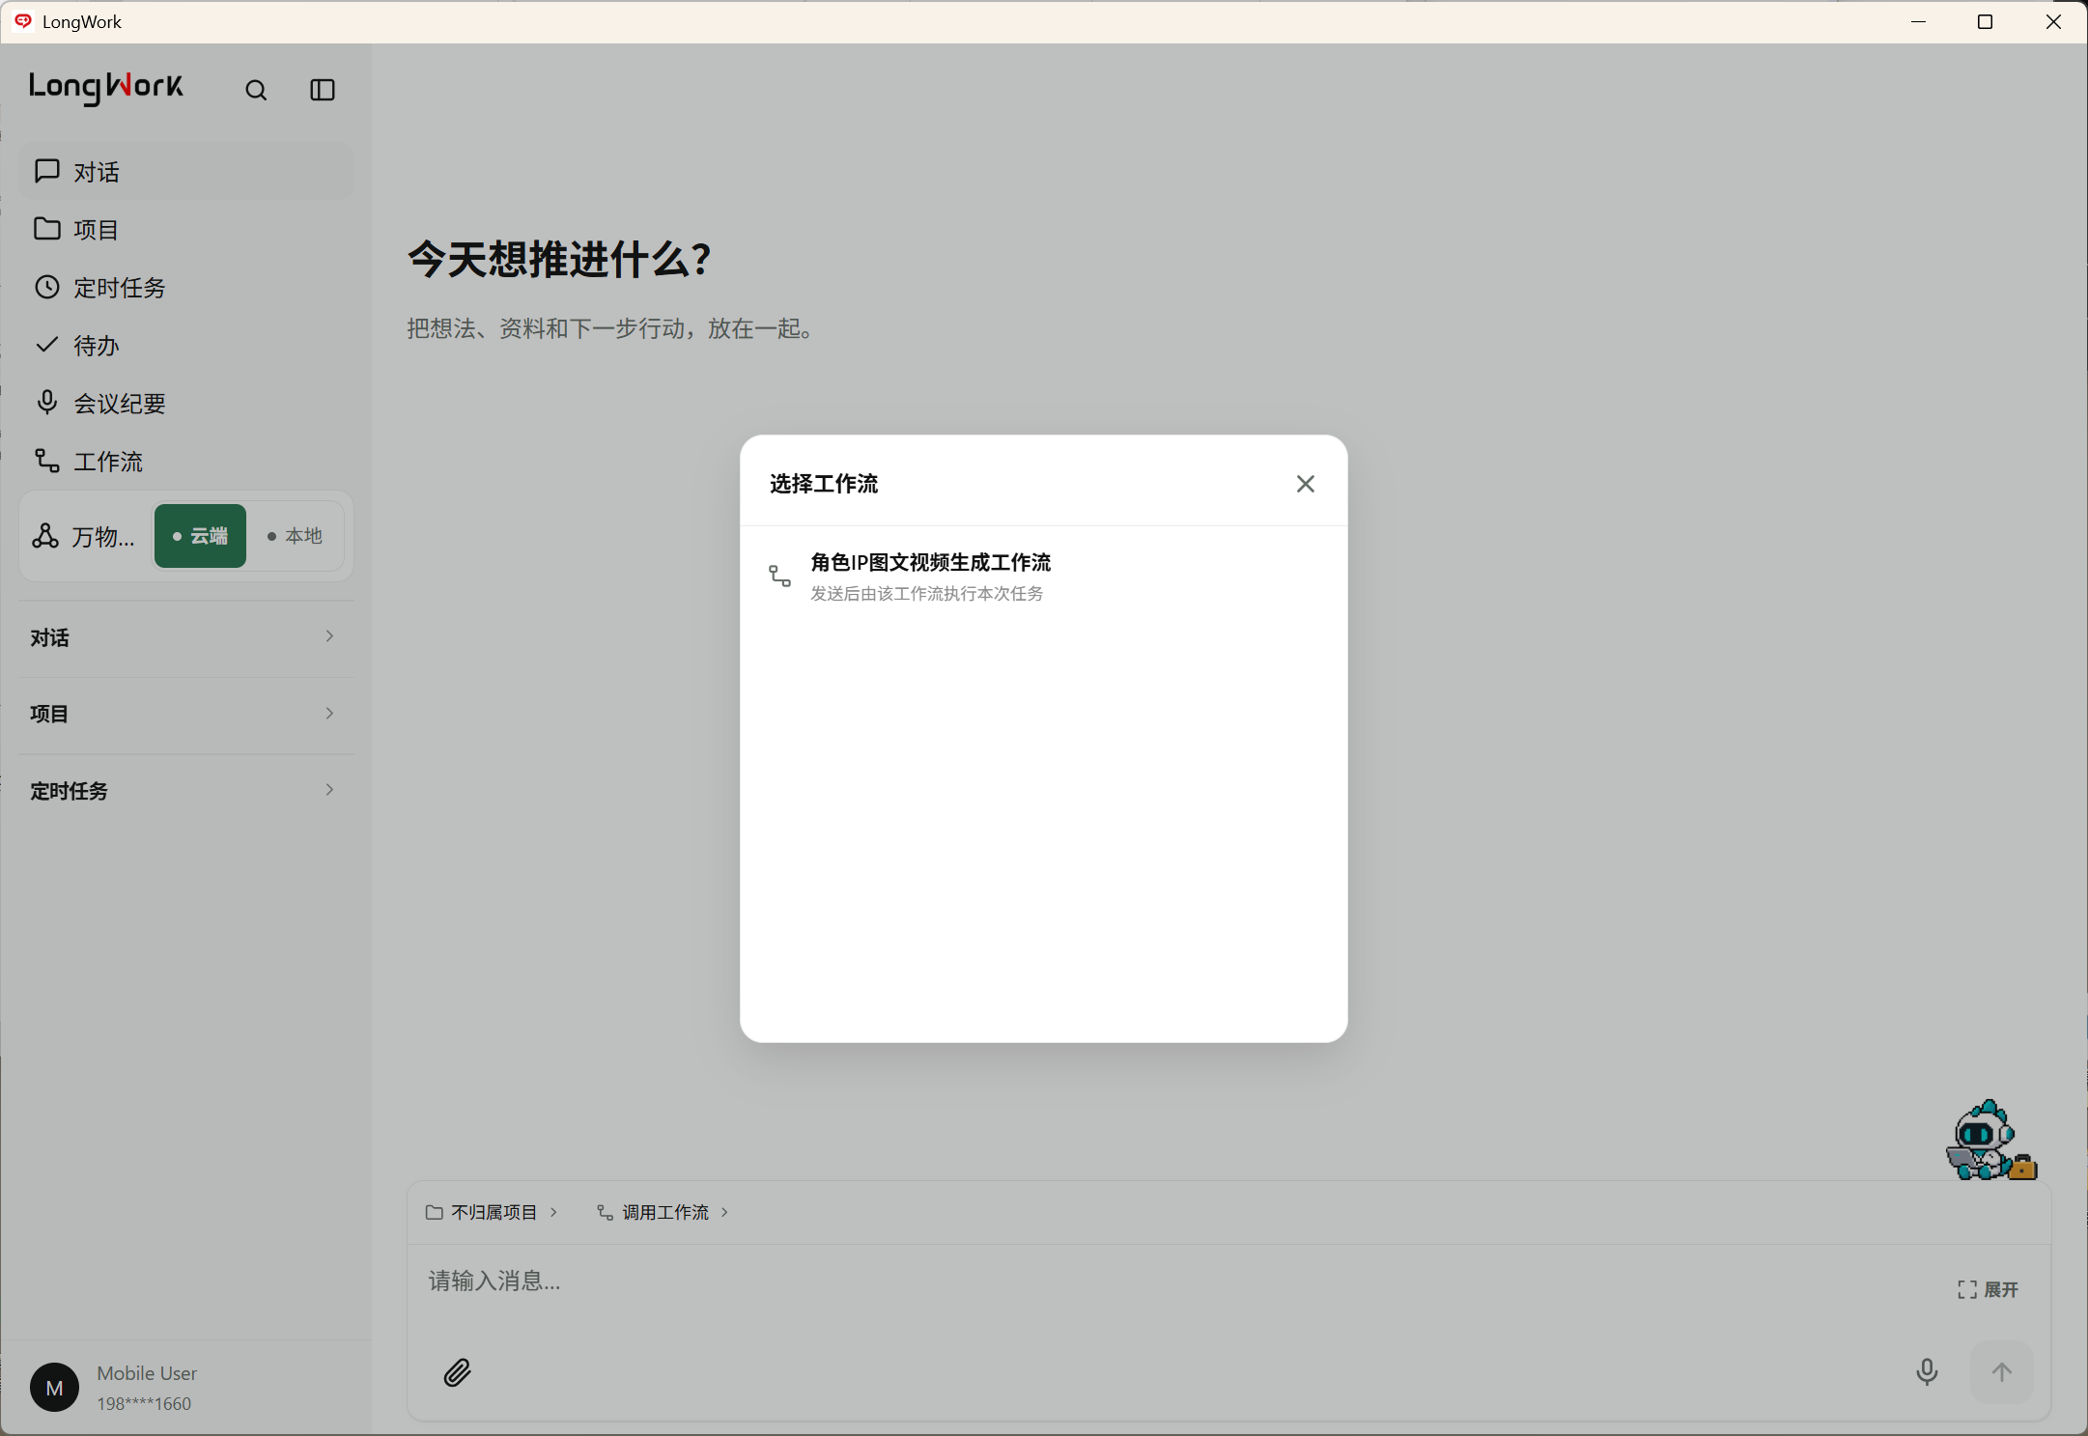Click the paperclip attachment icon
The width and height of the screenshot is (2088, 1436).
457,1372
